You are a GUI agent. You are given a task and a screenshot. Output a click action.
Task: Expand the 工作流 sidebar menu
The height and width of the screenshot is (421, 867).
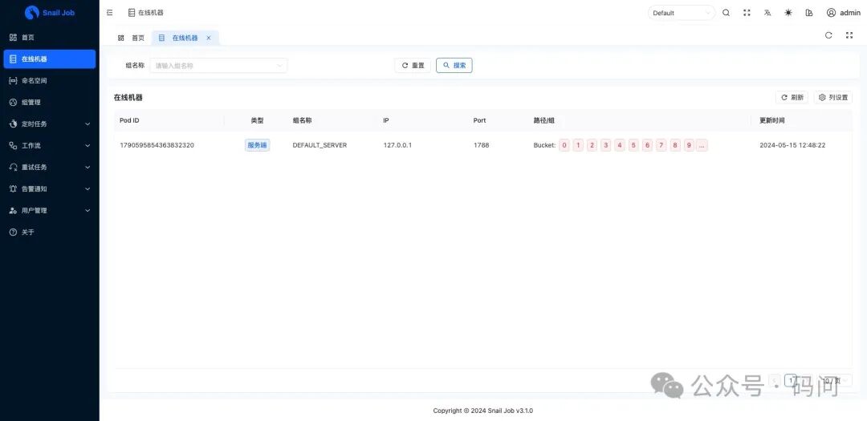[x=50, y=145]
